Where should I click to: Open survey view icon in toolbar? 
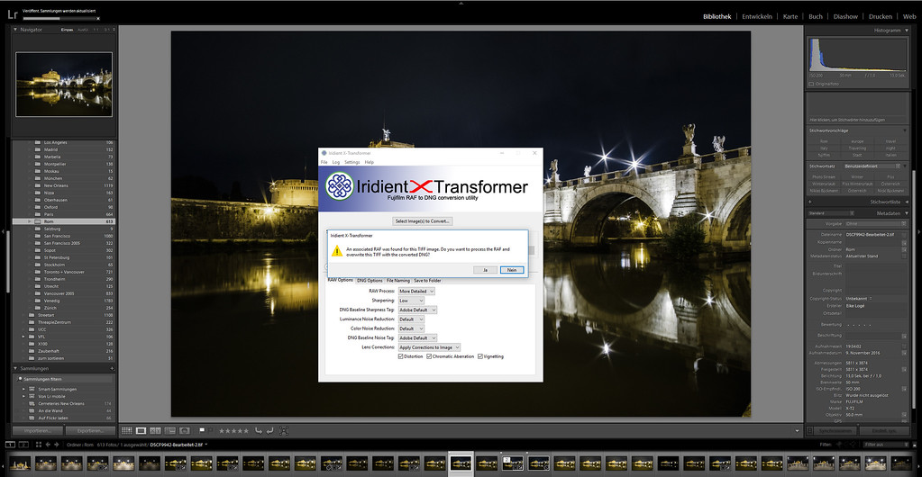point(170,430)
